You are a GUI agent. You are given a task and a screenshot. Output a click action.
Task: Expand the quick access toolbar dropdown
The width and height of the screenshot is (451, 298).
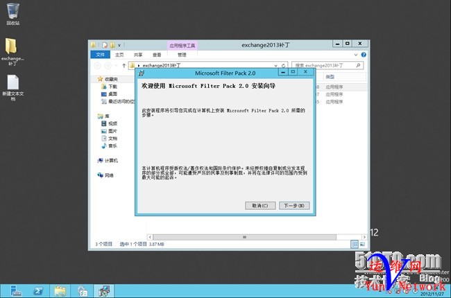119,45
